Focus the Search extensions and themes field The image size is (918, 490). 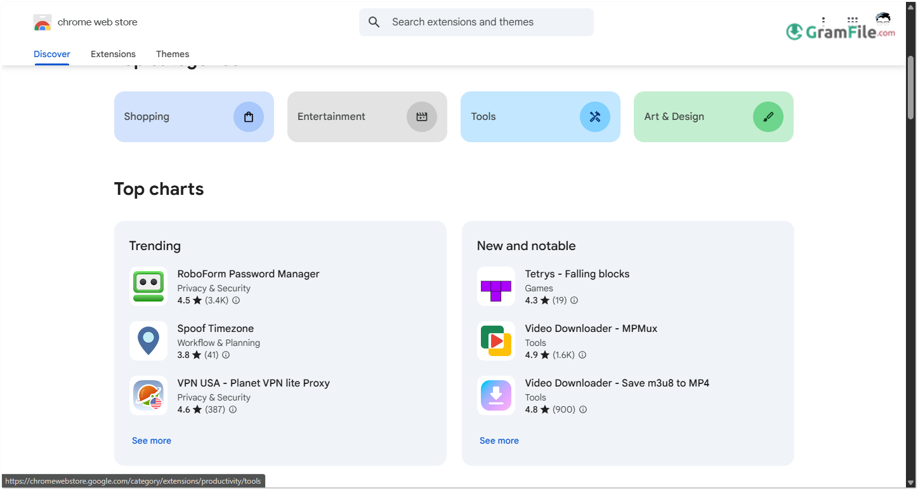pos(476,22)
